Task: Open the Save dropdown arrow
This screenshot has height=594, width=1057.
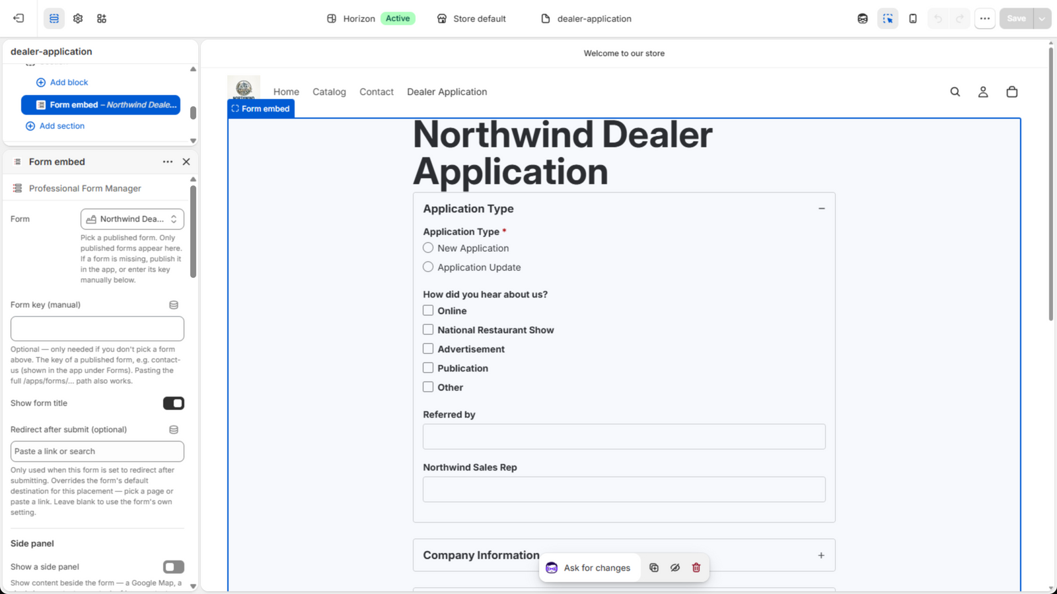Action: click(1042, 18)
